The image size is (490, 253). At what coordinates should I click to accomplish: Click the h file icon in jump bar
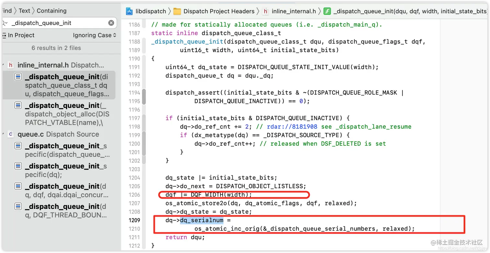click(x=265, y=11)
